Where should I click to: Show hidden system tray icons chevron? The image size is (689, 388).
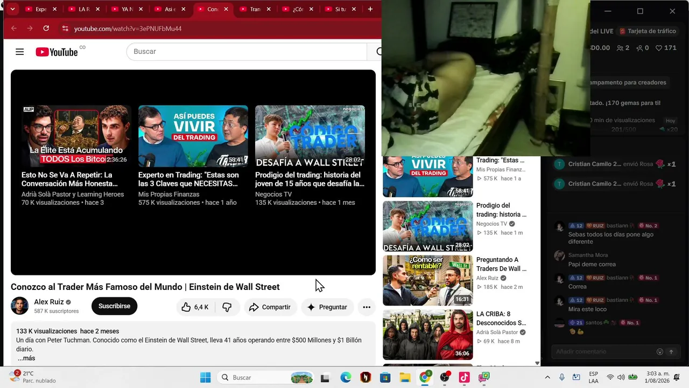point(547,378)
